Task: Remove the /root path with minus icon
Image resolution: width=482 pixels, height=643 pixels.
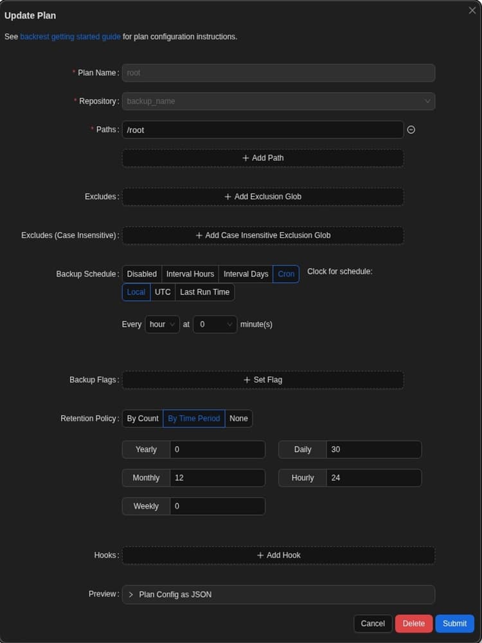Action: 411,129
